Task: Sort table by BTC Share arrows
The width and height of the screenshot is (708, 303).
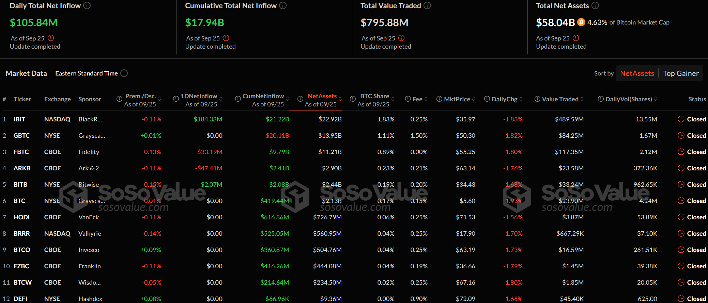Action: point(393,99)
